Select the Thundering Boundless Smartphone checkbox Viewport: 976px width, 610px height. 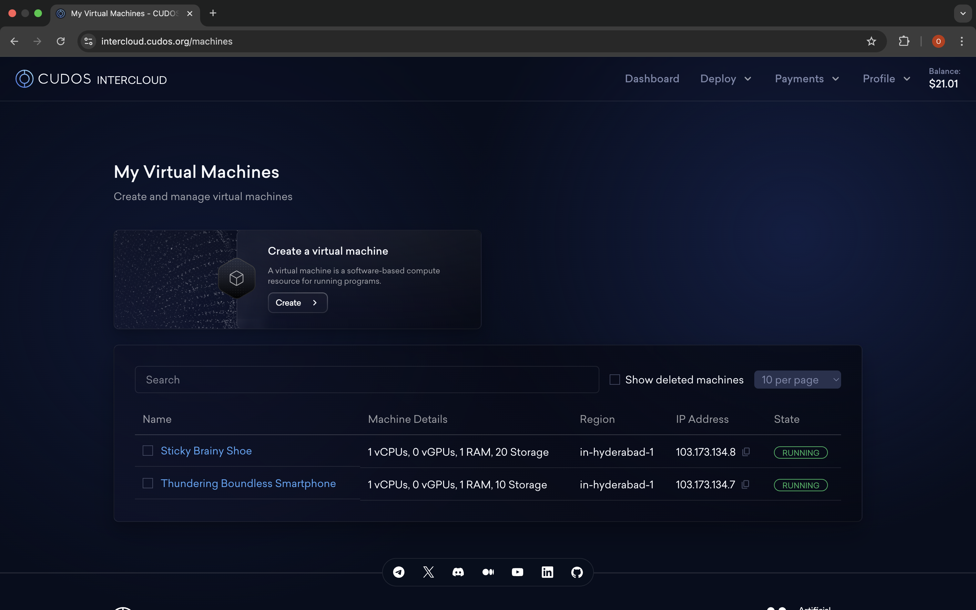coord(148,483)
